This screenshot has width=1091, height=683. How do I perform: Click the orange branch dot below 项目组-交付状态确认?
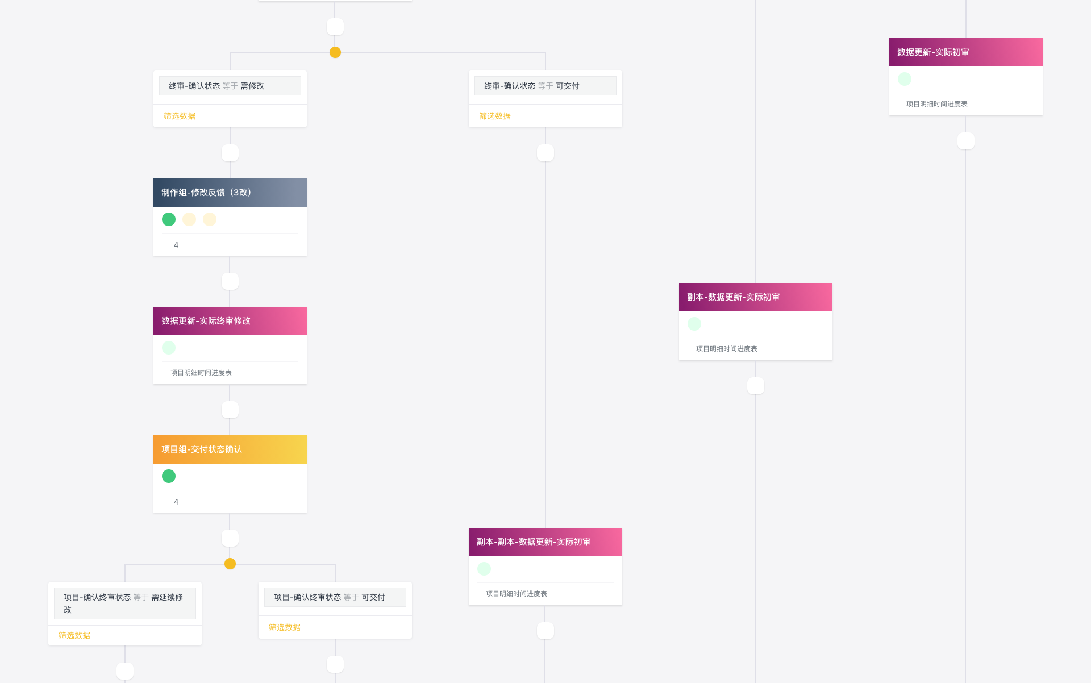point(230,564)
